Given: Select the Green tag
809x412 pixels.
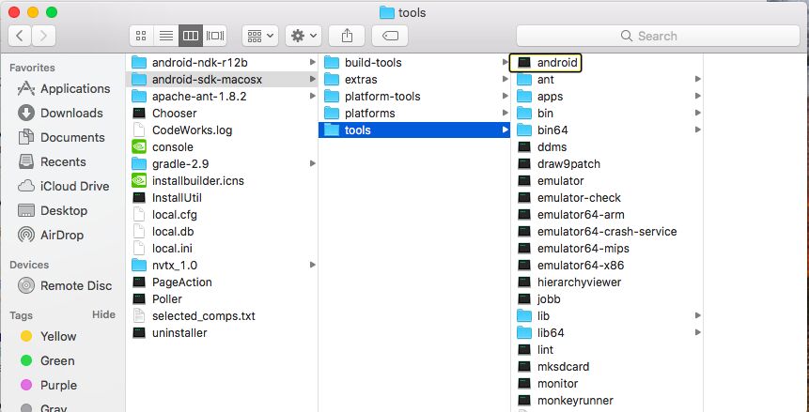Looking at the screenshot, I should (48, 361).
